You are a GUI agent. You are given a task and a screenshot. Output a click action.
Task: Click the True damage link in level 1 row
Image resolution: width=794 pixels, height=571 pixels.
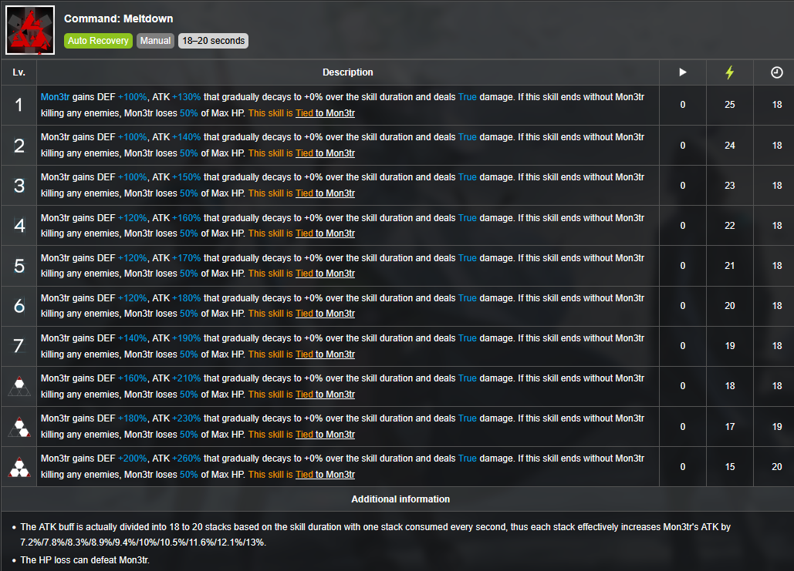point(468,96)
